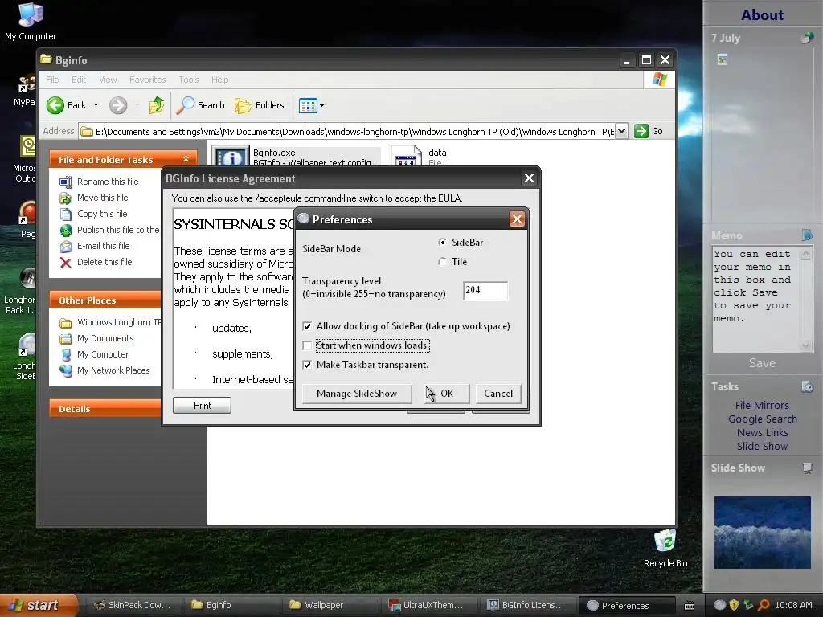823x617 pixels.
Task: Toggle Allow docking of SideBar checkbox
Action: click(308, 326)
